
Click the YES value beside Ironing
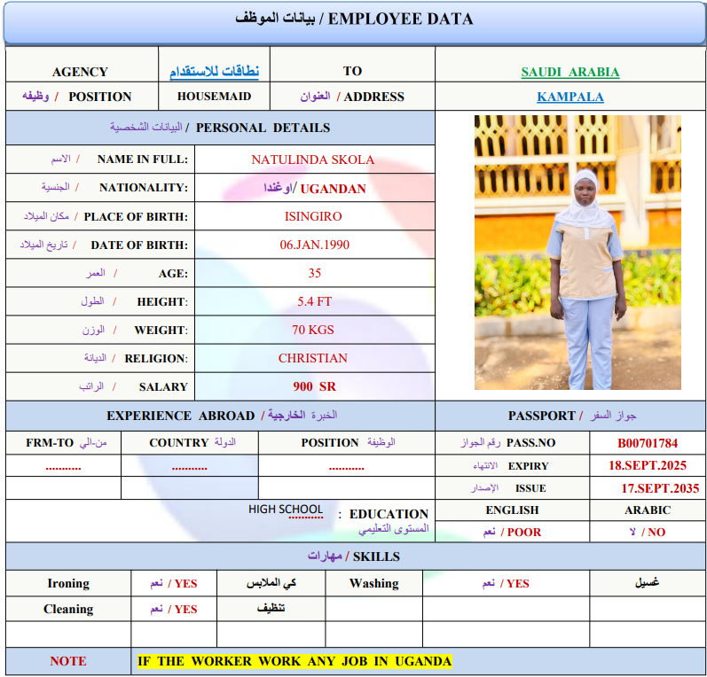[x=185, y=584]
